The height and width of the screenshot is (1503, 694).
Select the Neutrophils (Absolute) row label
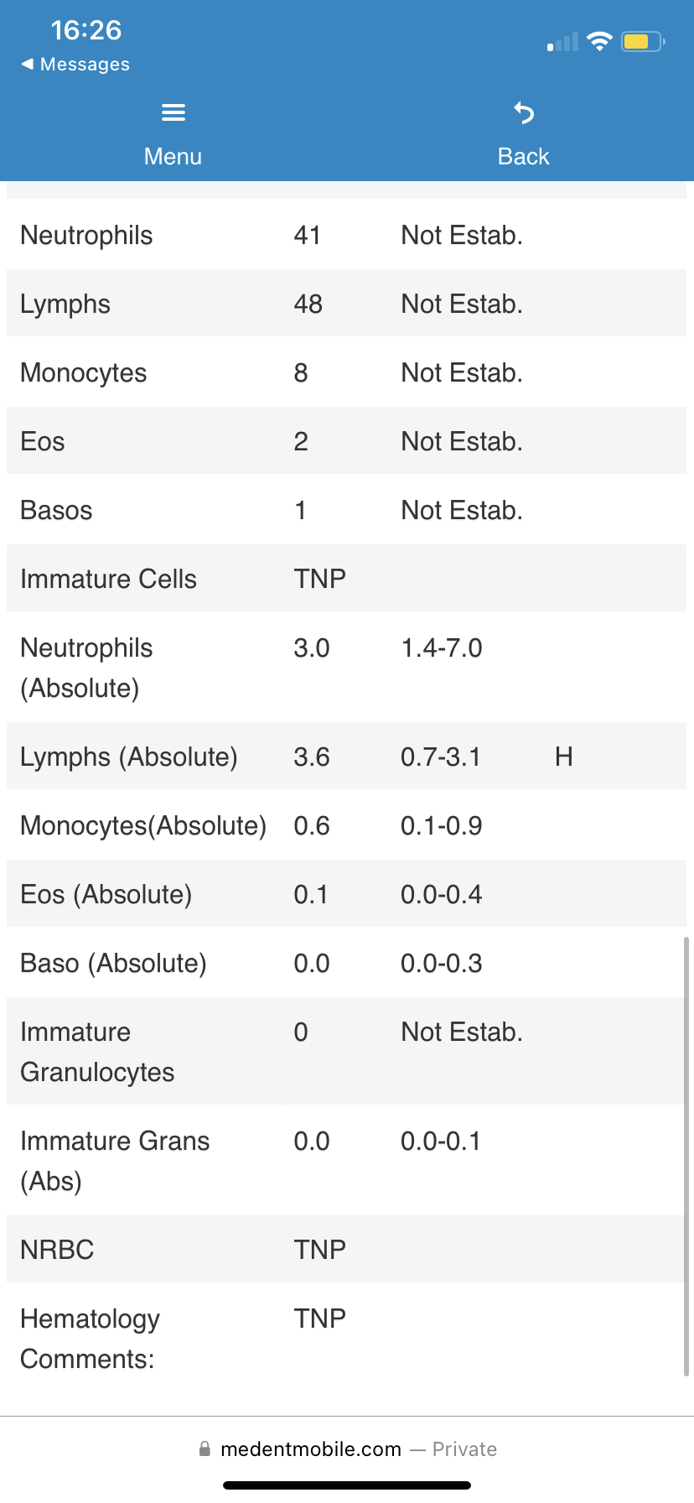pos(86,668)
